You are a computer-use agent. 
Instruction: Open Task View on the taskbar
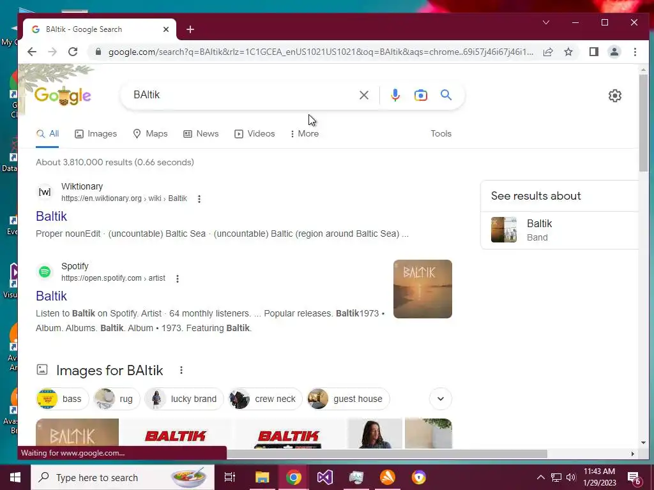click(230, 477)
